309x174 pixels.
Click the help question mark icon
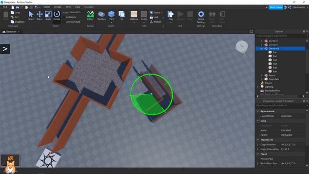(285, 7)
